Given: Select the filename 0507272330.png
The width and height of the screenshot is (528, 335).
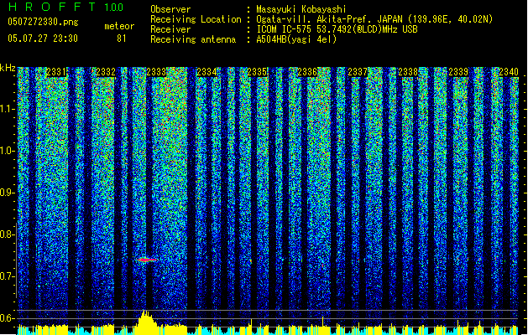Looking at the screenshot, I should pyautogui.click(x=43, y=22).
